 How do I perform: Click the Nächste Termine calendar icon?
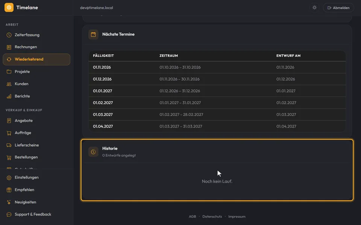coord(93,34)
